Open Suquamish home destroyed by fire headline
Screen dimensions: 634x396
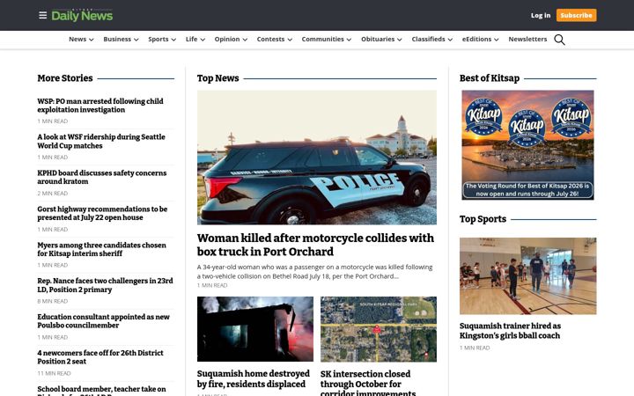pyautogui.click(x=253, y=379)
